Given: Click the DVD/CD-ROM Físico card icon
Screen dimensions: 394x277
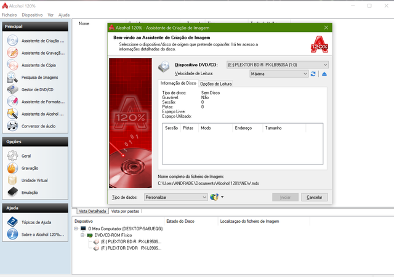Looking at the screenshot, I should [89, 235].
